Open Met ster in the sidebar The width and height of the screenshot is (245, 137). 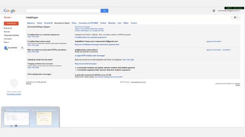pyautogui.click(x=7, y=32)
